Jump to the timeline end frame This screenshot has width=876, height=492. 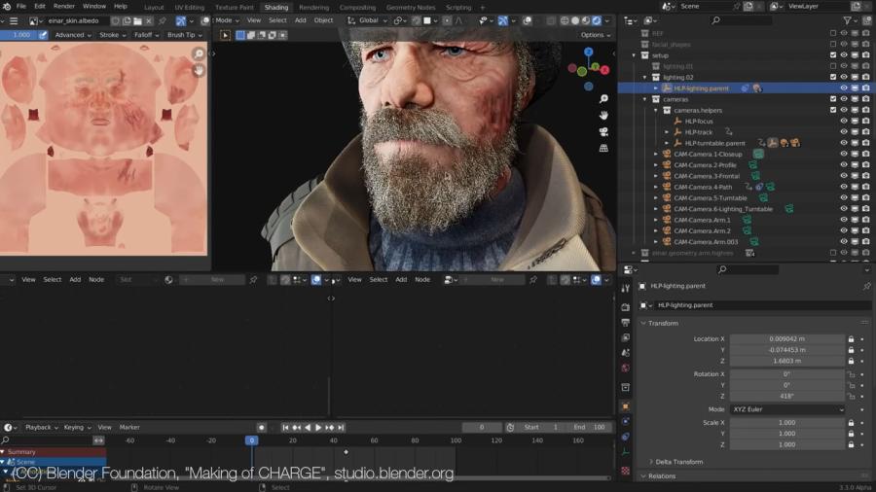pyautogui.click(x=341, y=428)
